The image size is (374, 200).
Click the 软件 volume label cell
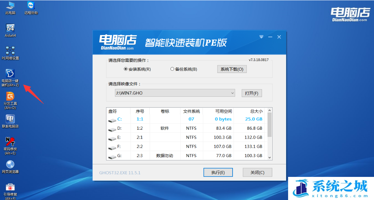tap(165, 128)
